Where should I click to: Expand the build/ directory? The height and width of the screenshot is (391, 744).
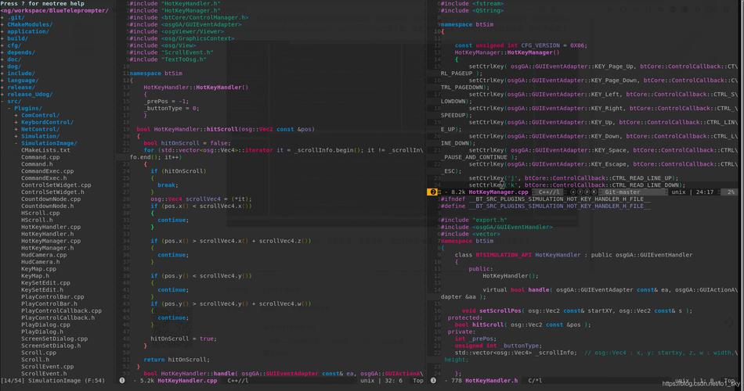click(x=3, y=38)
